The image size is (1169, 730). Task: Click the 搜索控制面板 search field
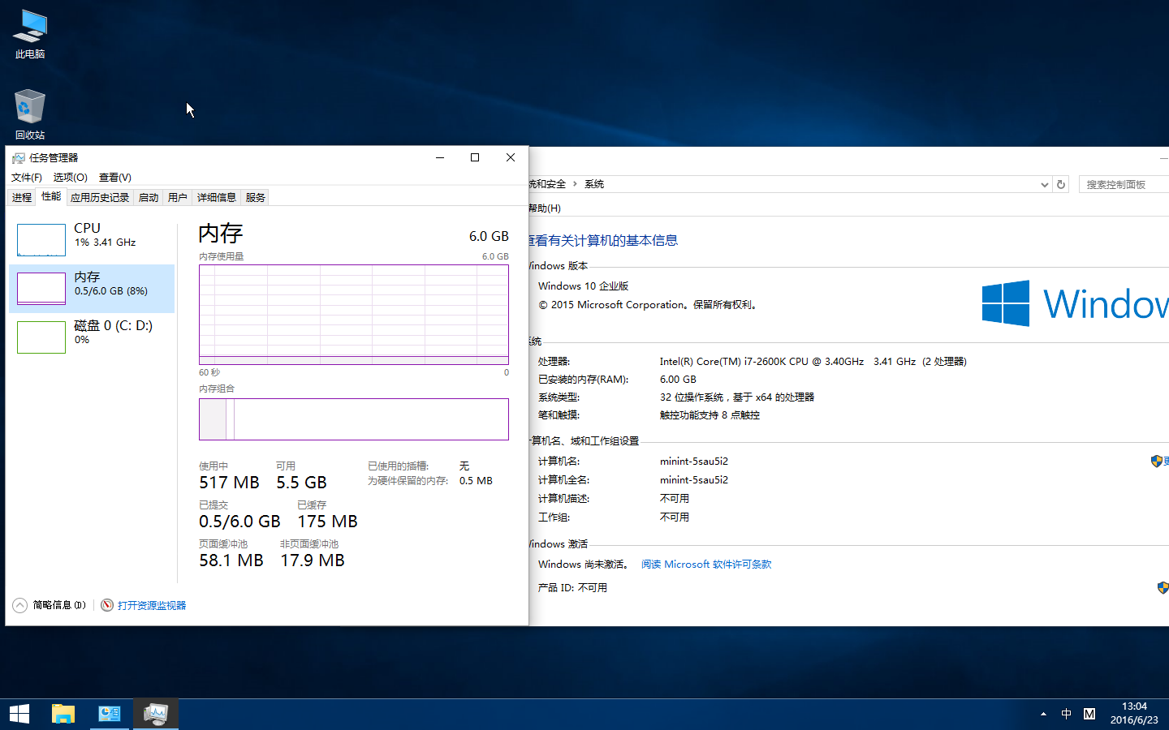click(1124, 185)
